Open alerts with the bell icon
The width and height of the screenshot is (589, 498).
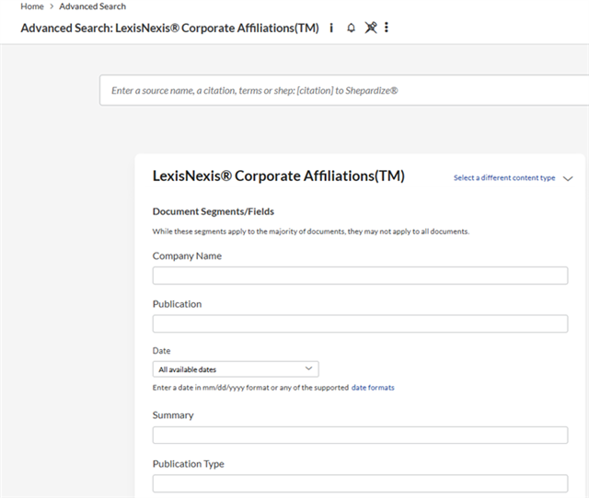tap(351, 28)
